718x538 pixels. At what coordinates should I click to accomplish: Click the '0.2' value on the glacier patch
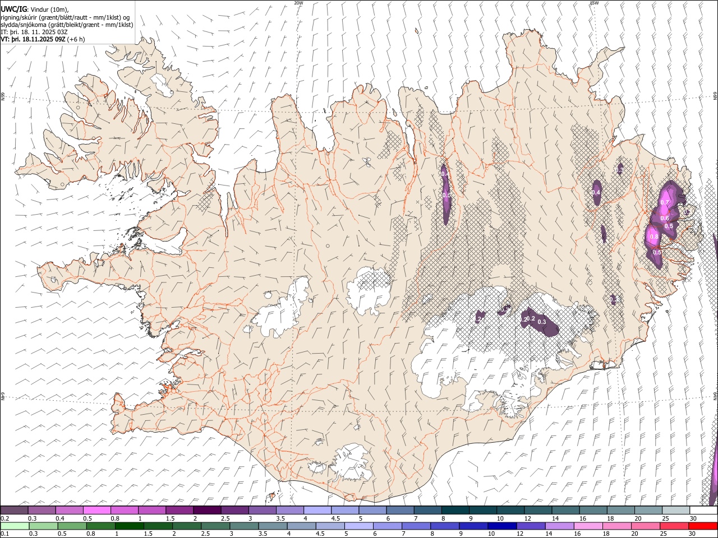(x=530, y=318)
